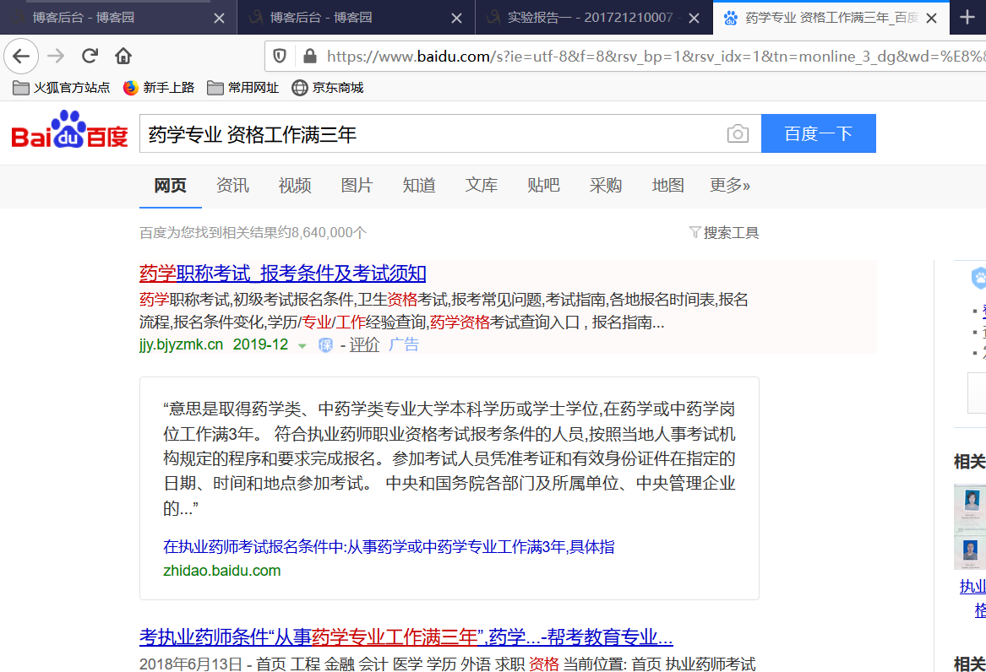Open 搜索工具 filter options
986x672 pixels.
click(724, 233)
